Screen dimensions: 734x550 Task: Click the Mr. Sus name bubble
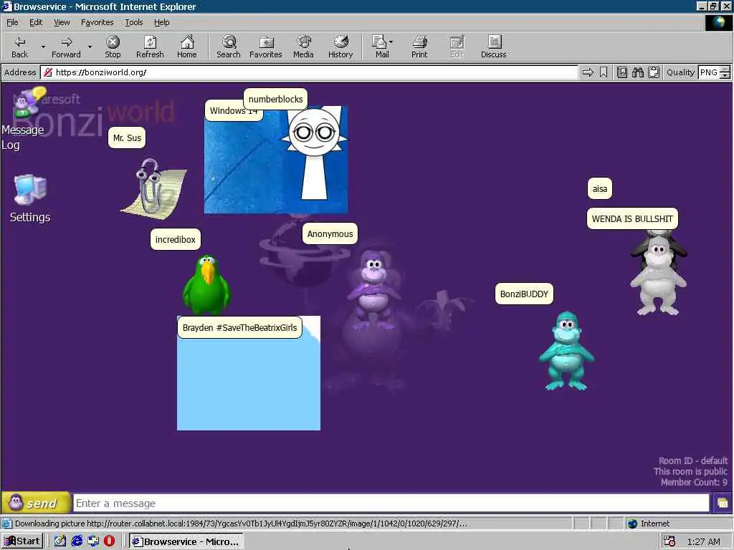click(127, 138)
